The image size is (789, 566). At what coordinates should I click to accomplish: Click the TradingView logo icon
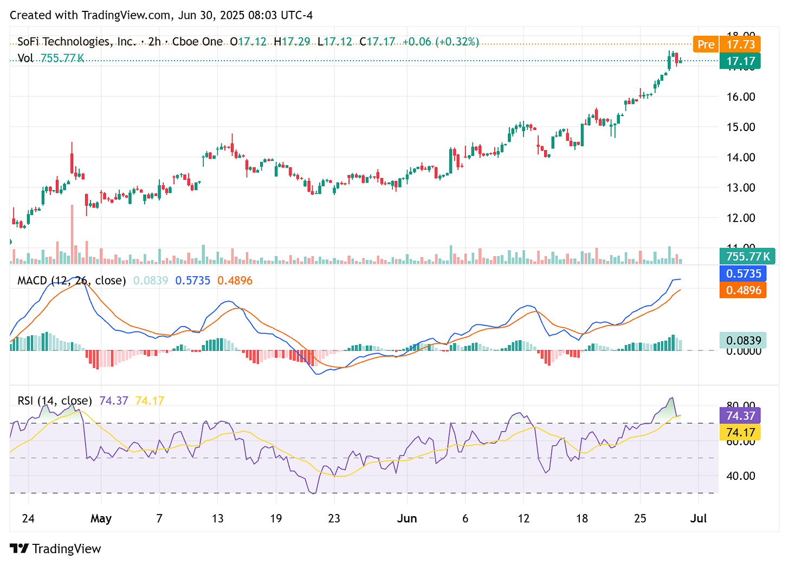pos(20,549)
